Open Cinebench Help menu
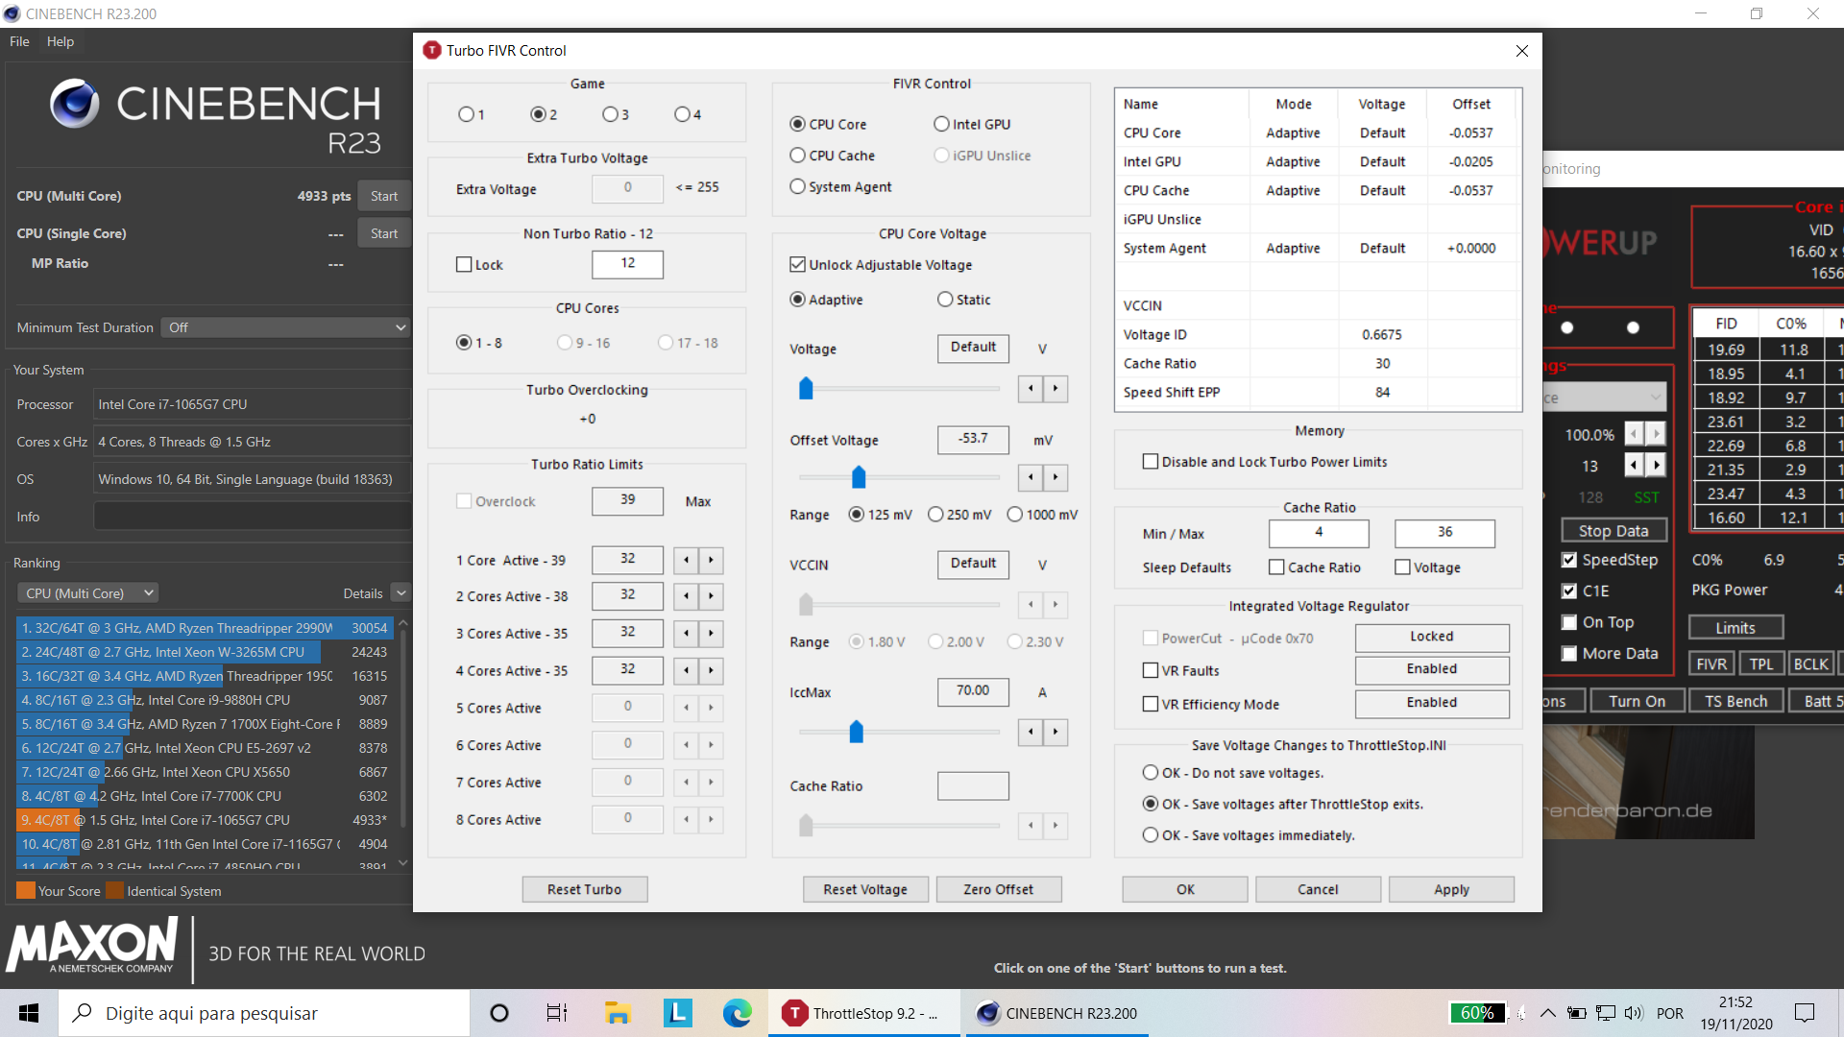Viewport: 1844px width, 1037px height. pyautogui.click(x=61, y=41)
